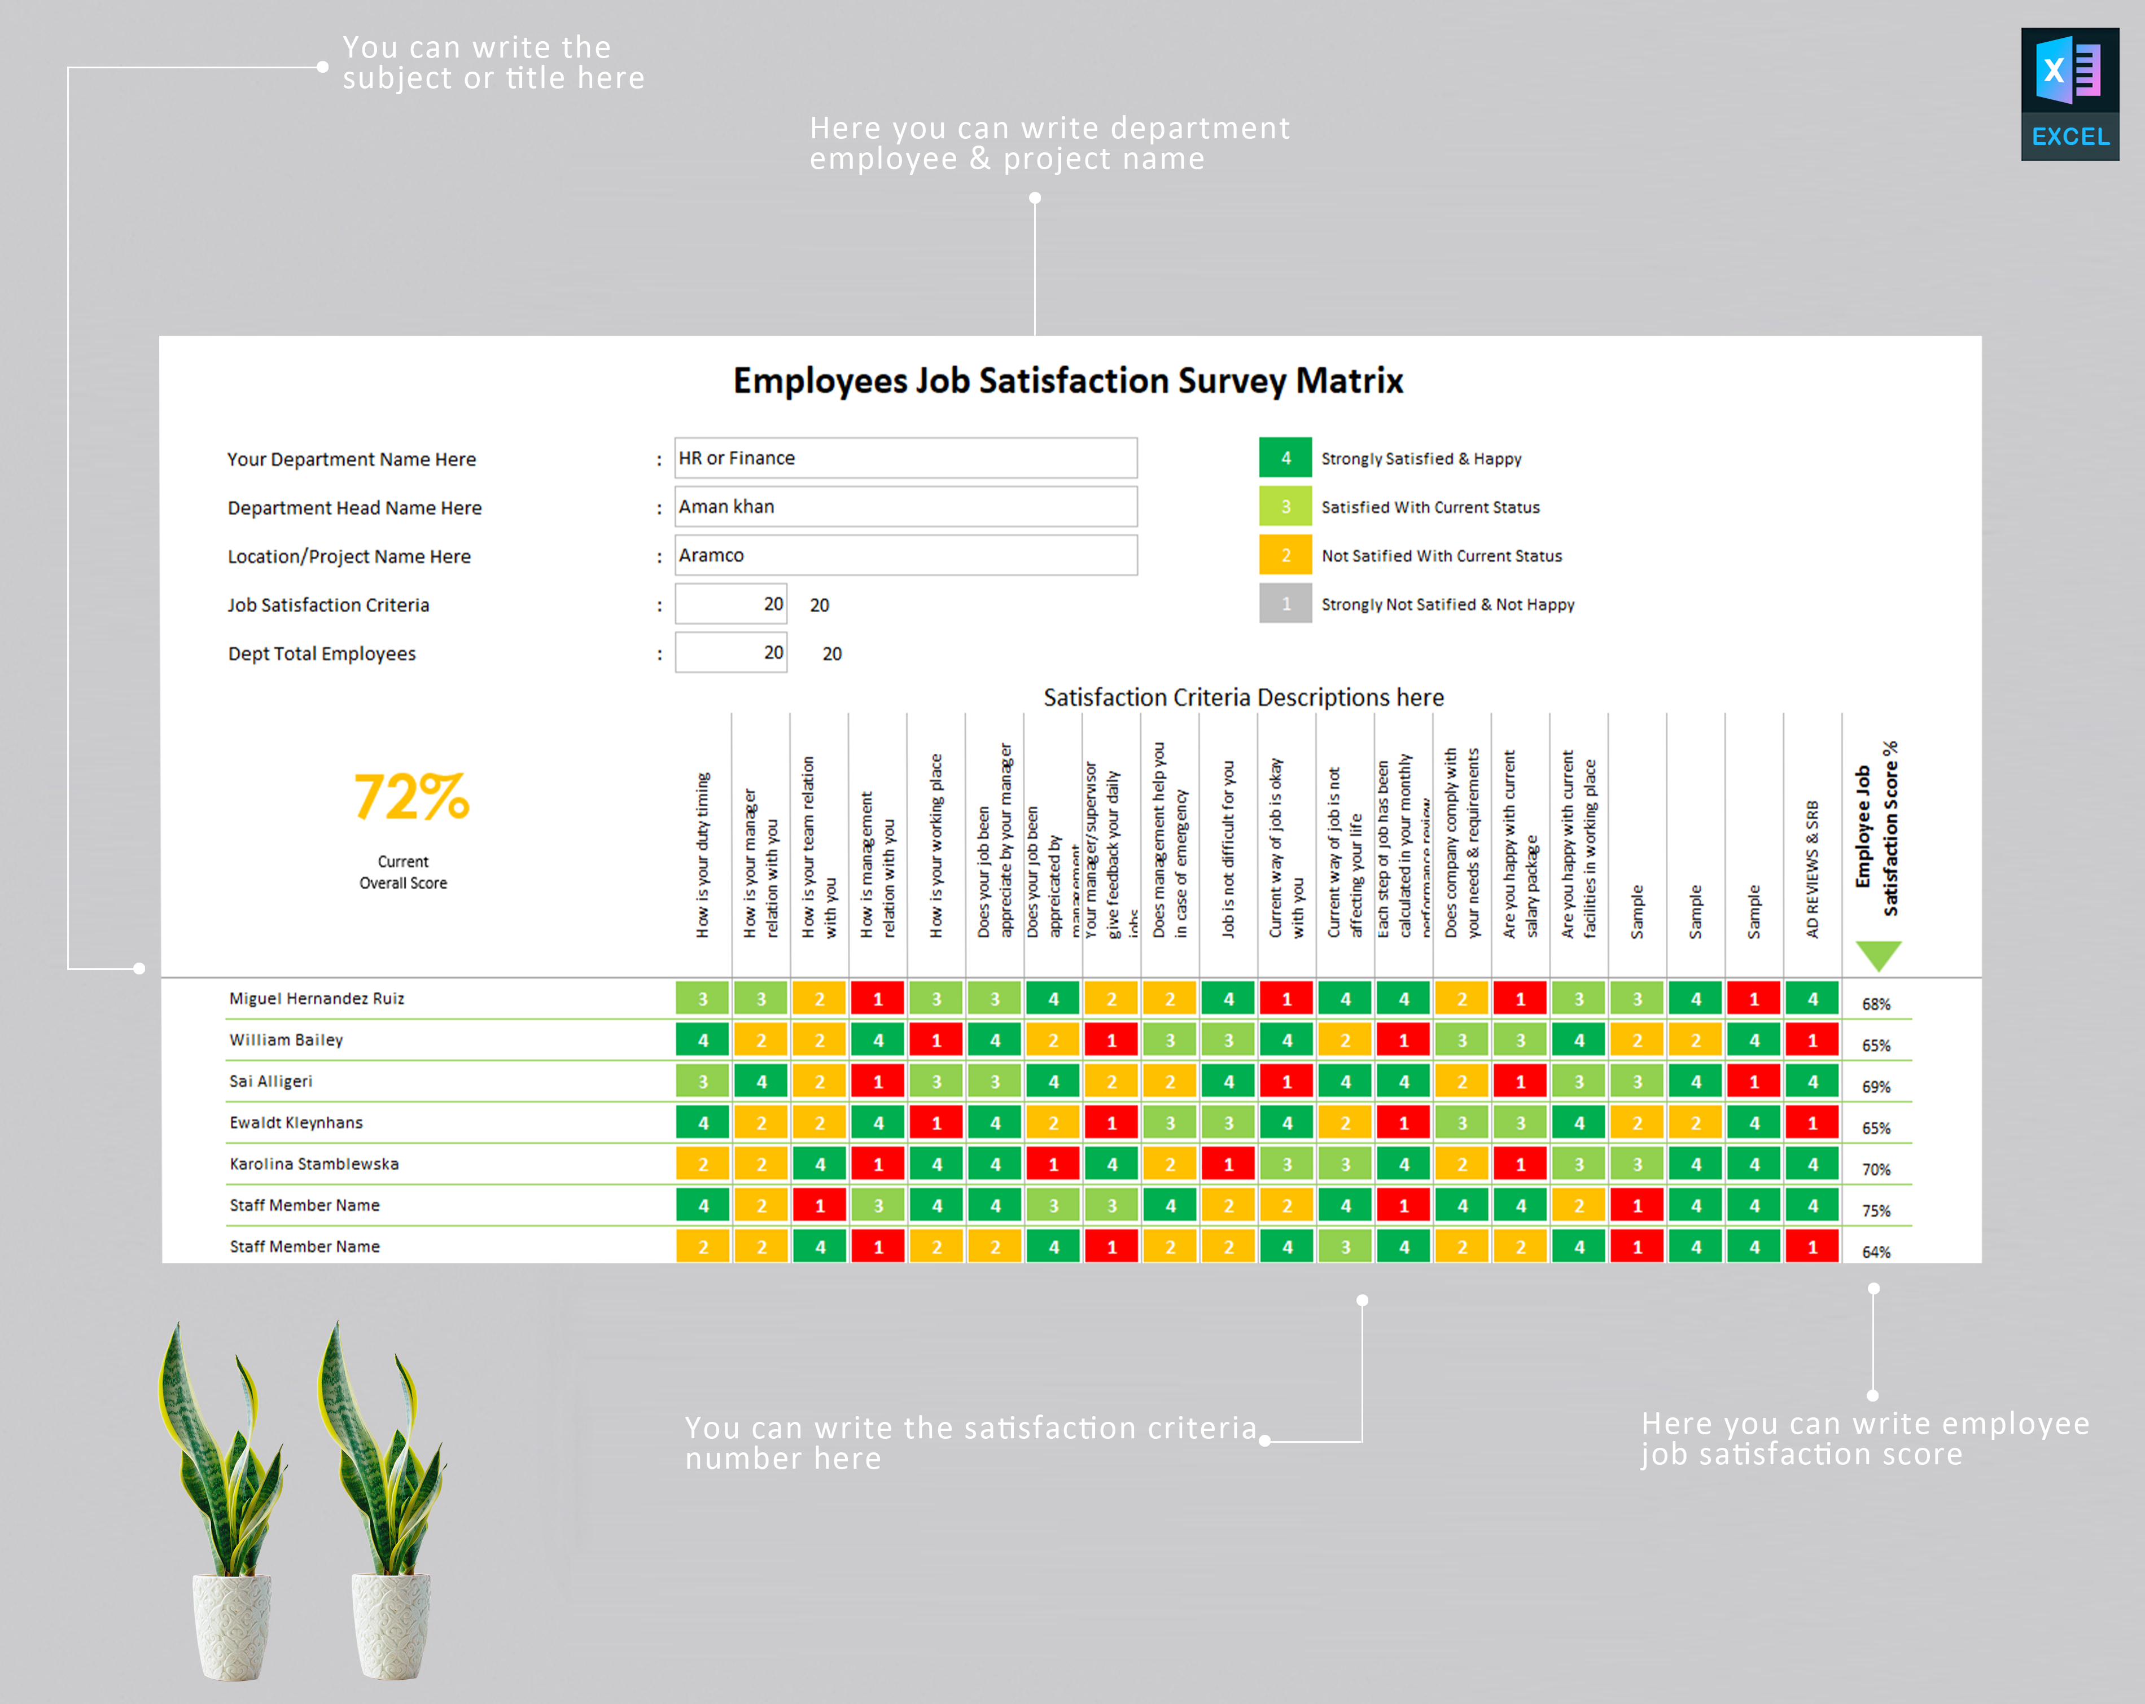The height and width of the screenshot is (1704, 2145).
Task: Click the Aramco location field
Action: point(907,555)
